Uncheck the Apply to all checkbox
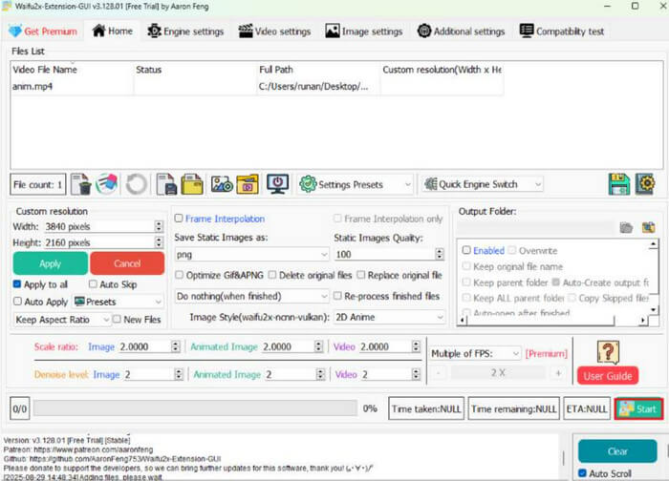This screenshot has width=669, height=481. [18, 284]
